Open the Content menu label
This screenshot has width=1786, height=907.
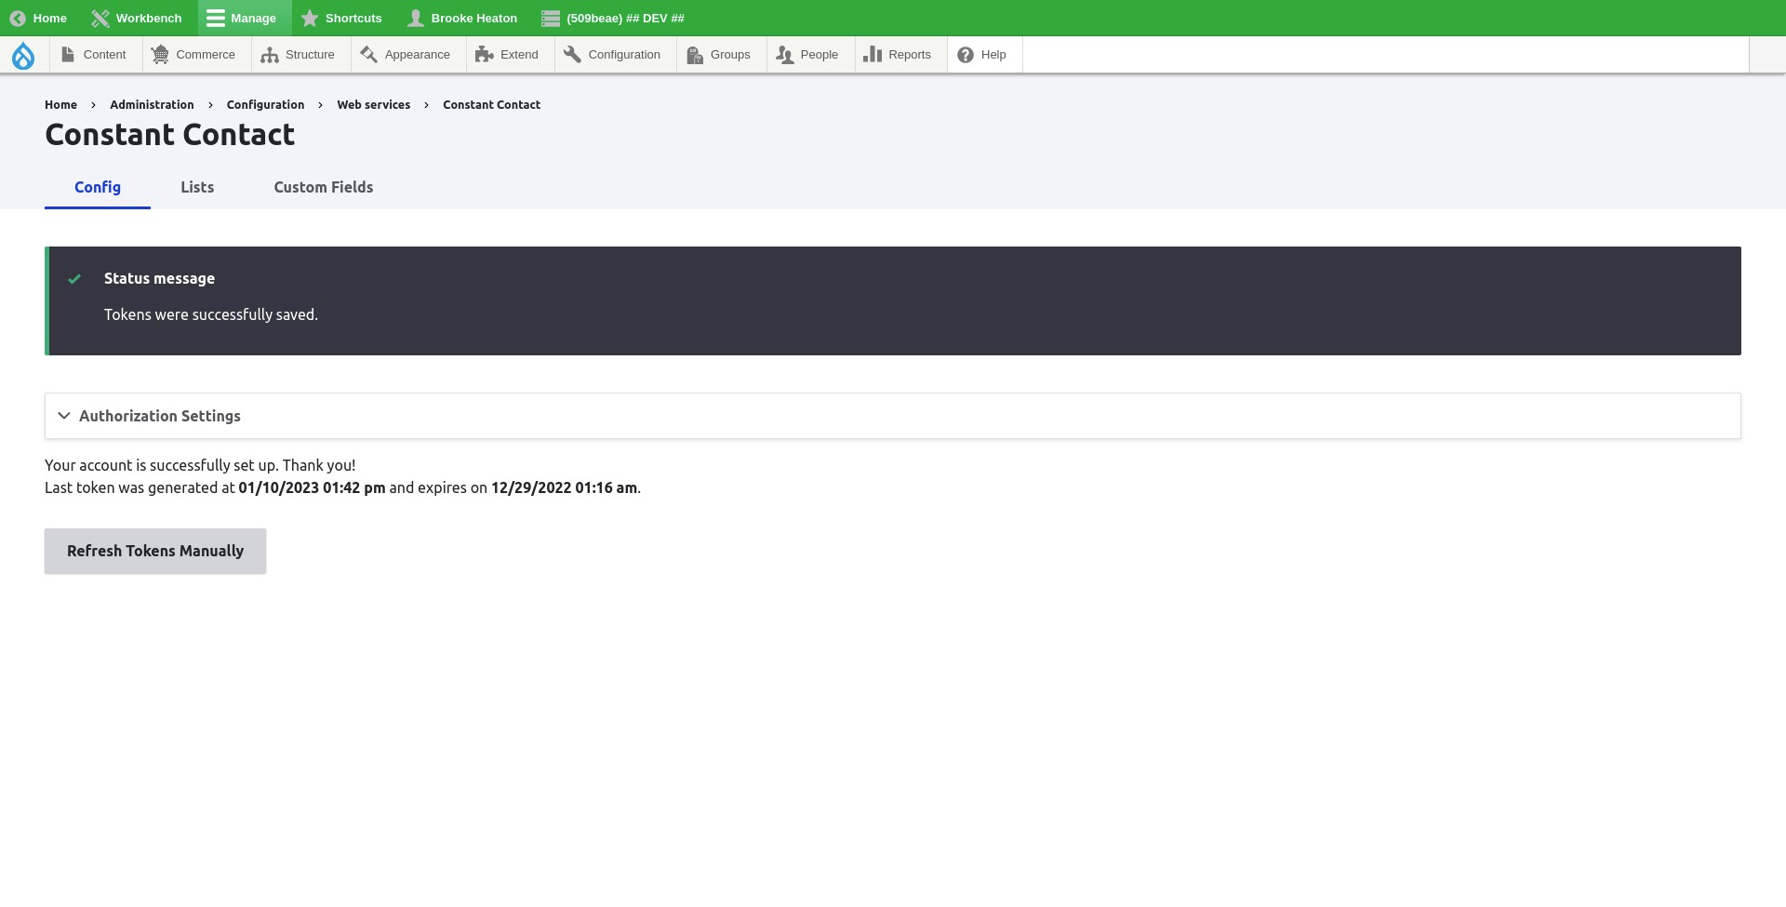pos(104,55)
